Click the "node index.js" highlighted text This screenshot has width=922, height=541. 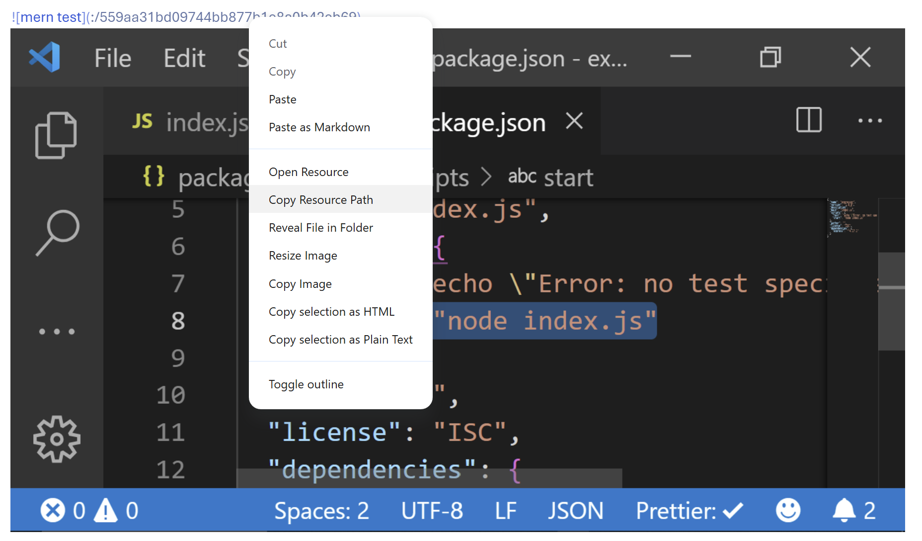point(545,321)
